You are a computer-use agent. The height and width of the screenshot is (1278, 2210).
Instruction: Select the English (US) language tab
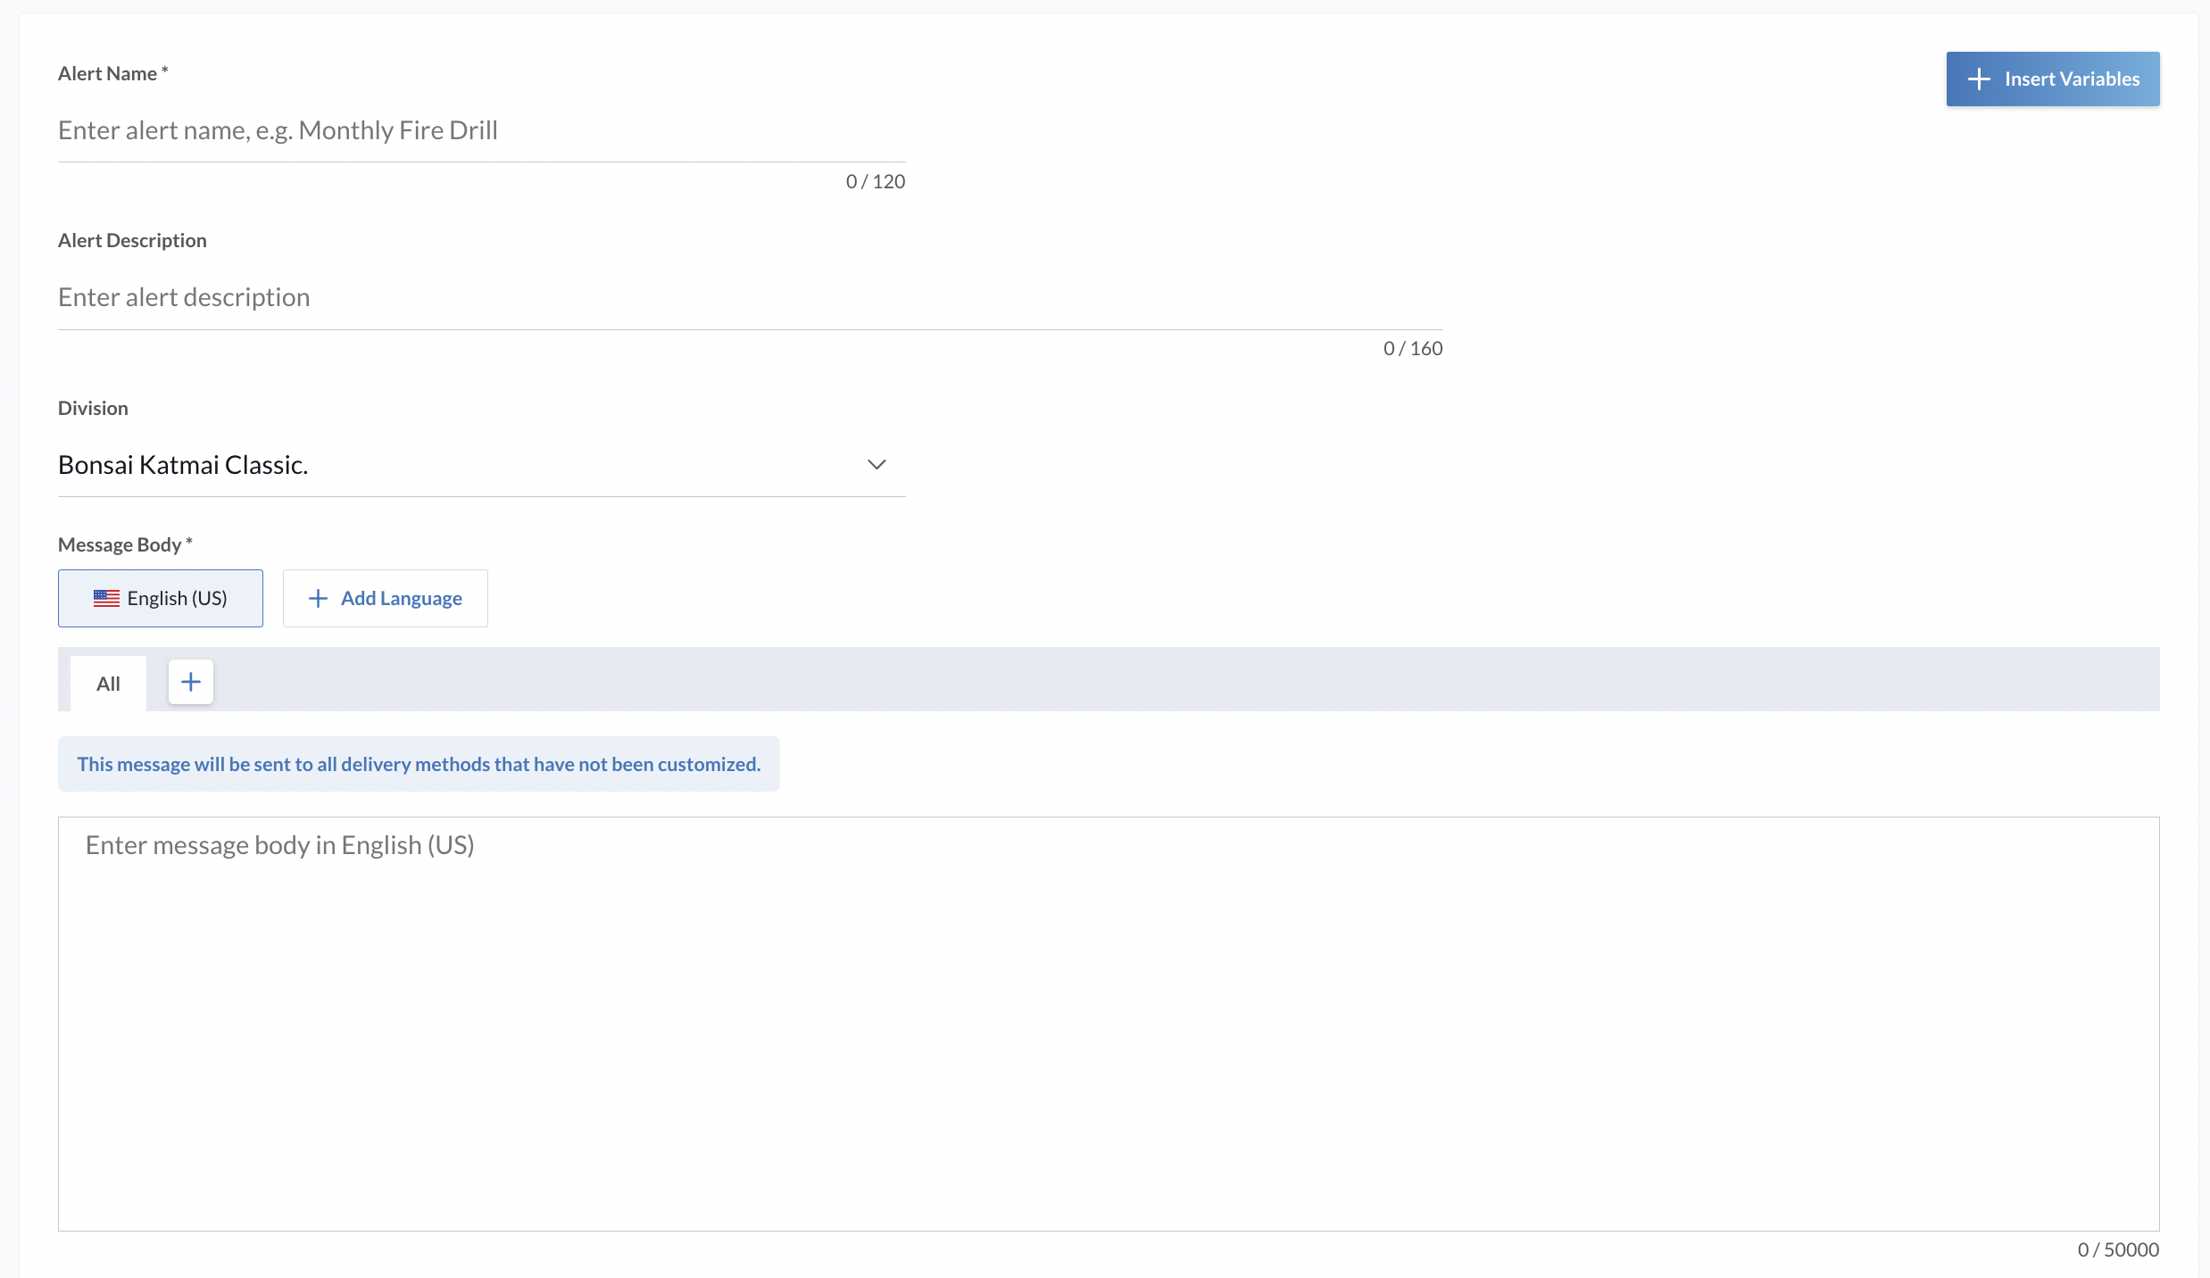pyautogui.click(x=161, y=598)
